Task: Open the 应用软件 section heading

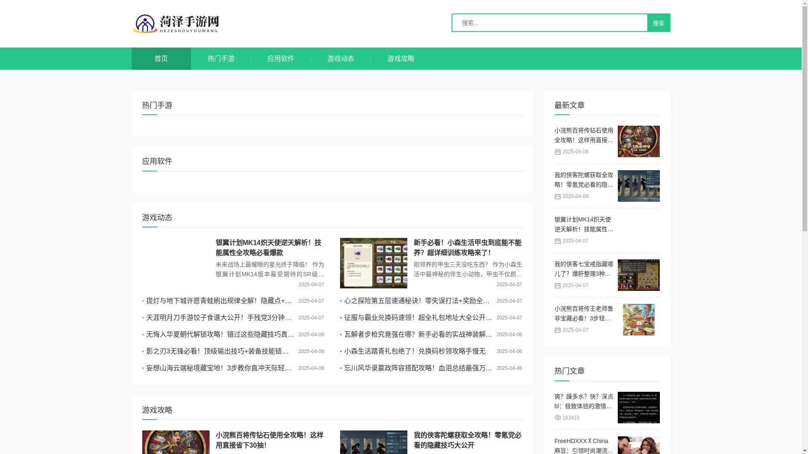Action: point(157,161)
